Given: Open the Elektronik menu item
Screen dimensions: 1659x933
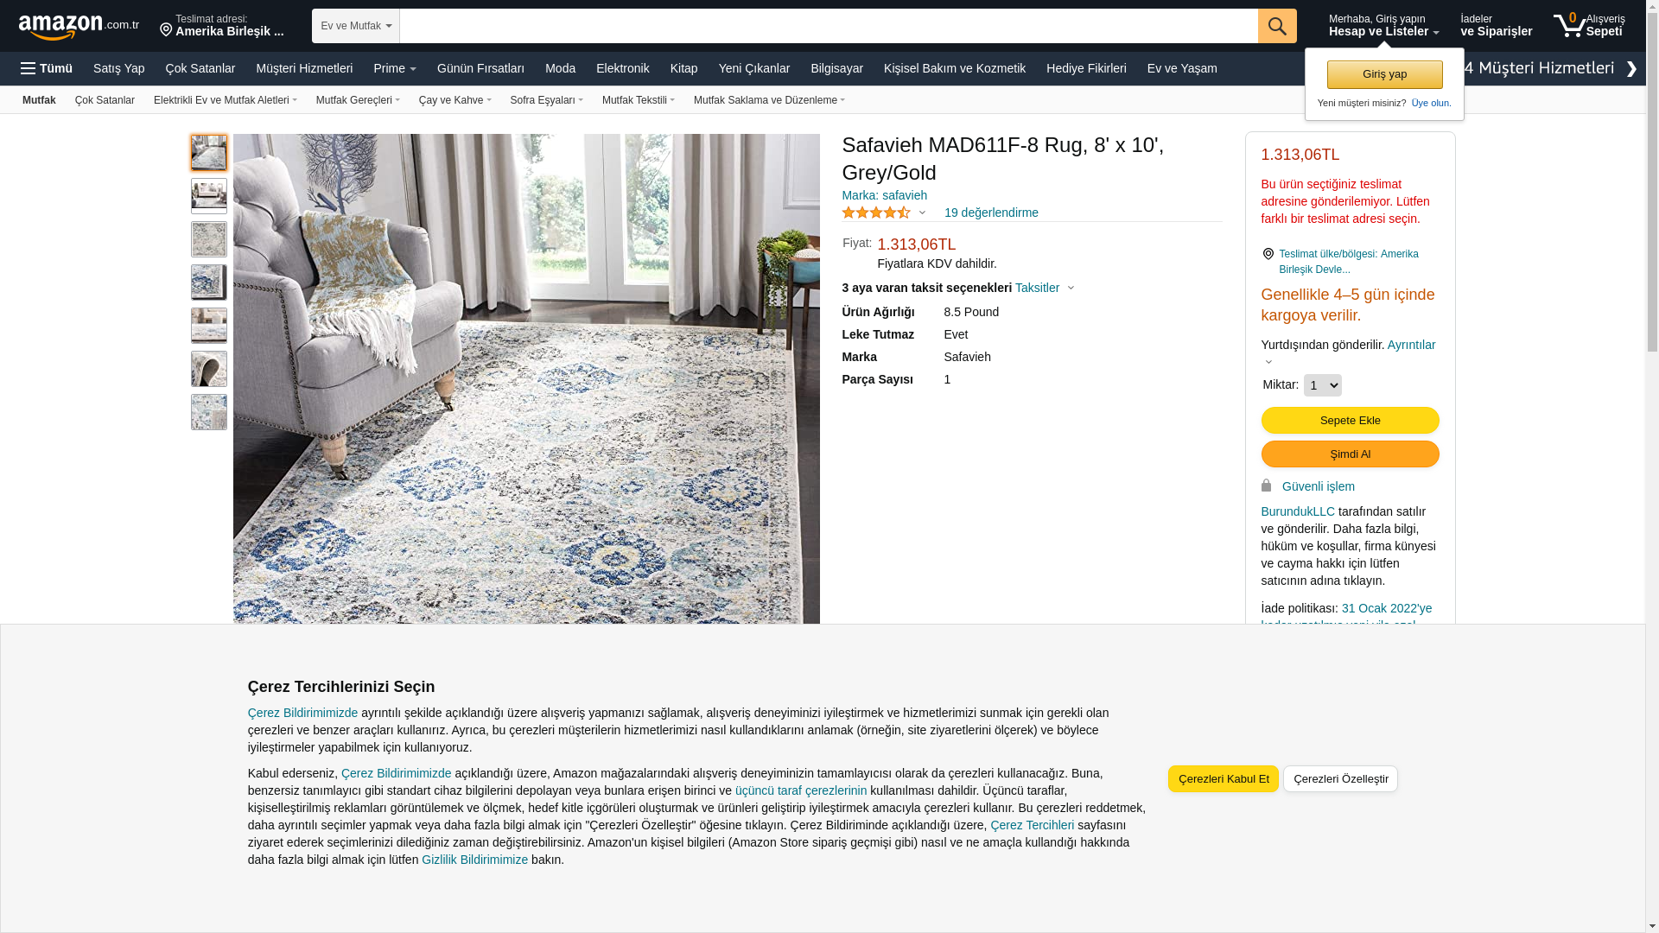Looking at the screenshot, I should pyautogui.click(x=623, y=68).
